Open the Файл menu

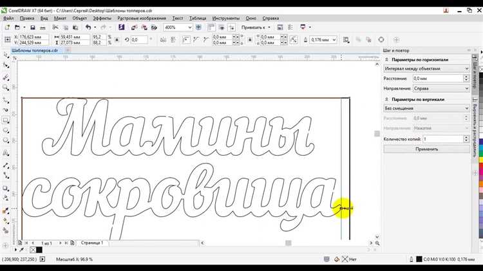(x=8, y=18)
